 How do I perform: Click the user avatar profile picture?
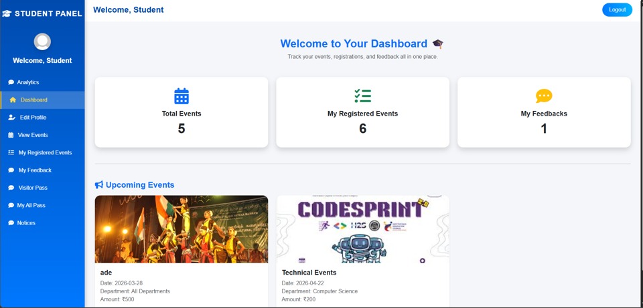(42, 41)
